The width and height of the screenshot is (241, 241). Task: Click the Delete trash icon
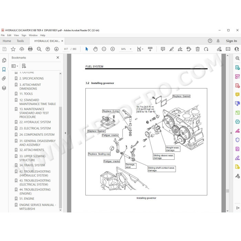(x=198, y=49)
